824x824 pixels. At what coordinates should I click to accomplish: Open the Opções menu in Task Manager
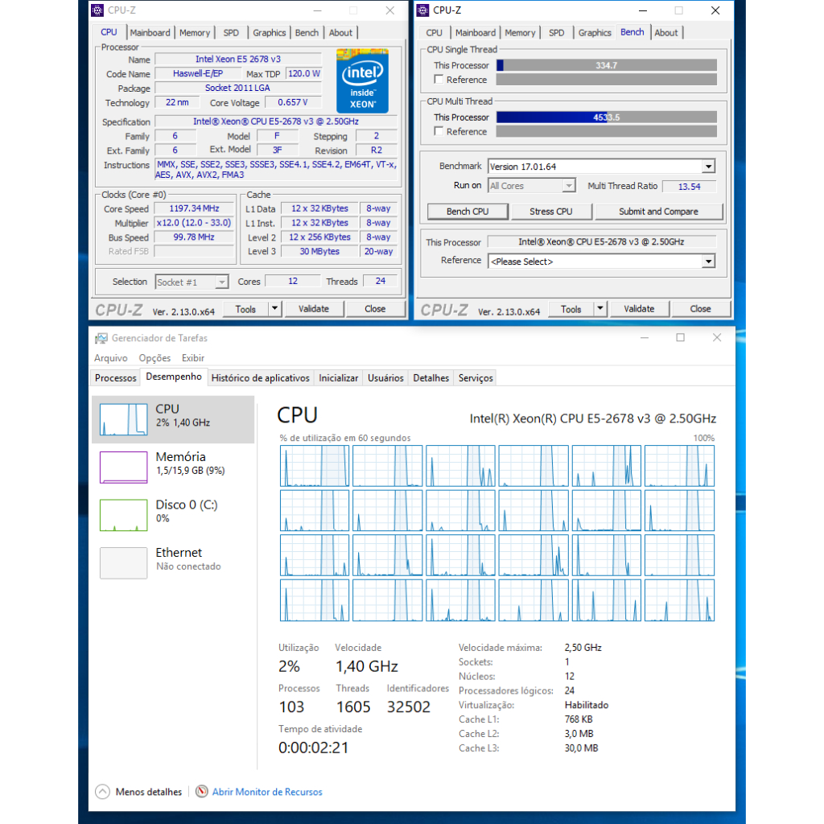(154, 358)
